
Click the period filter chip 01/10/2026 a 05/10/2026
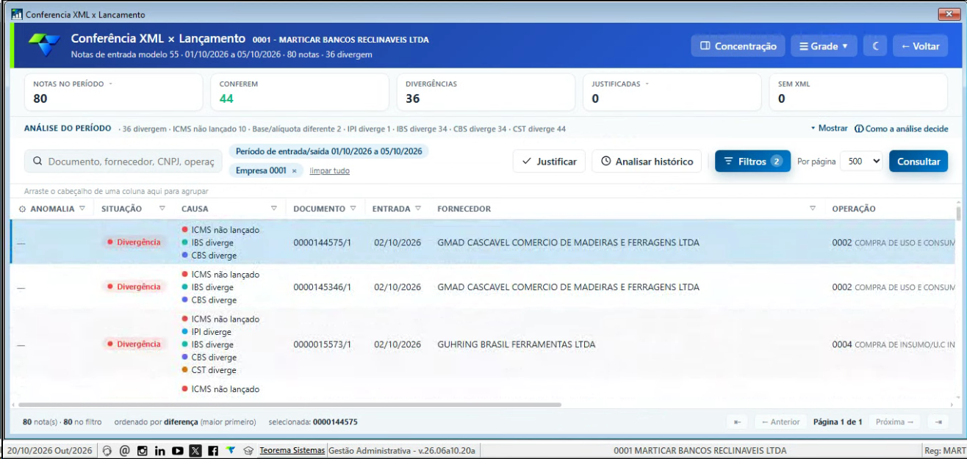(x=328, y=151)
